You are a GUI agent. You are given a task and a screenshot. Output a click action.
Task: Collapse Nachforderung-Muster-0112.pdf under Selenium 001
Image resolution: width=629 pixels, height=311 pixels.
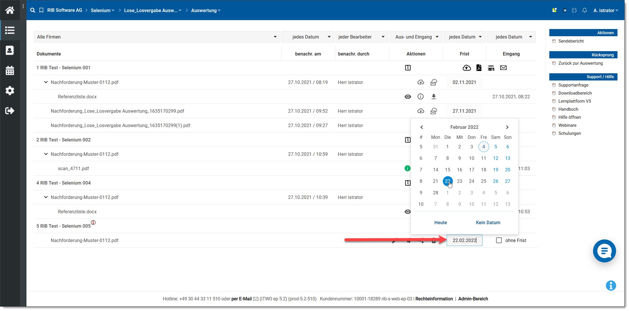point(46,82)
